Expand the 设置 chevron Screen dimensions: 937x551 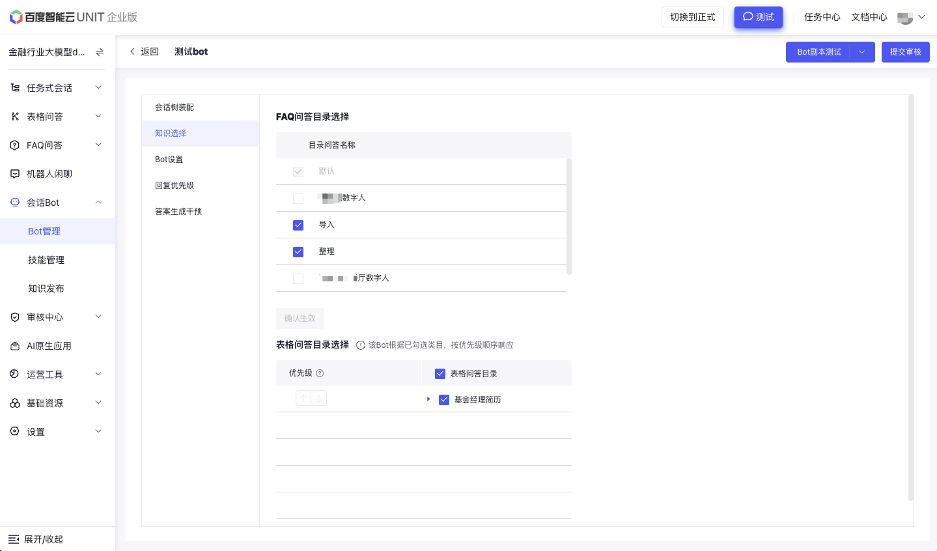pos(98,431)
